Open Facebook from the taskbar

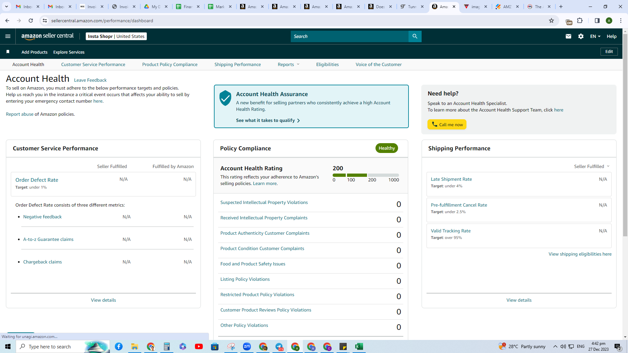pos(119,346)
